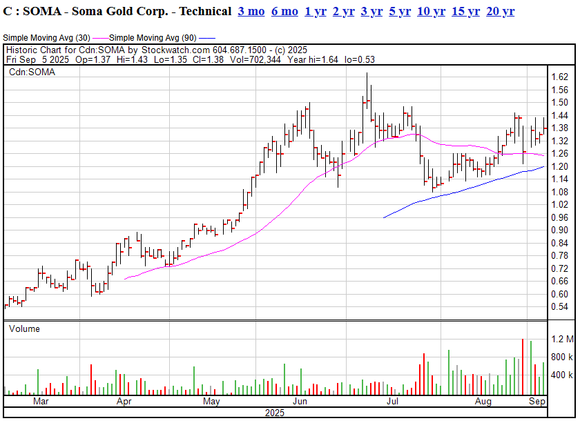Image resolution: width=580 pixels, height=423 pixels.
Task: Click the "Jul" month label
Action: (392, 401)
